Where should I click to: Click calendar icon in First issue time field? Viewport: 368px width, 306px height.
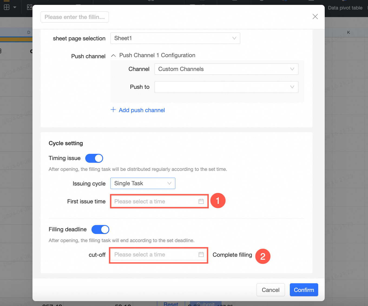[x=201, y=201]
